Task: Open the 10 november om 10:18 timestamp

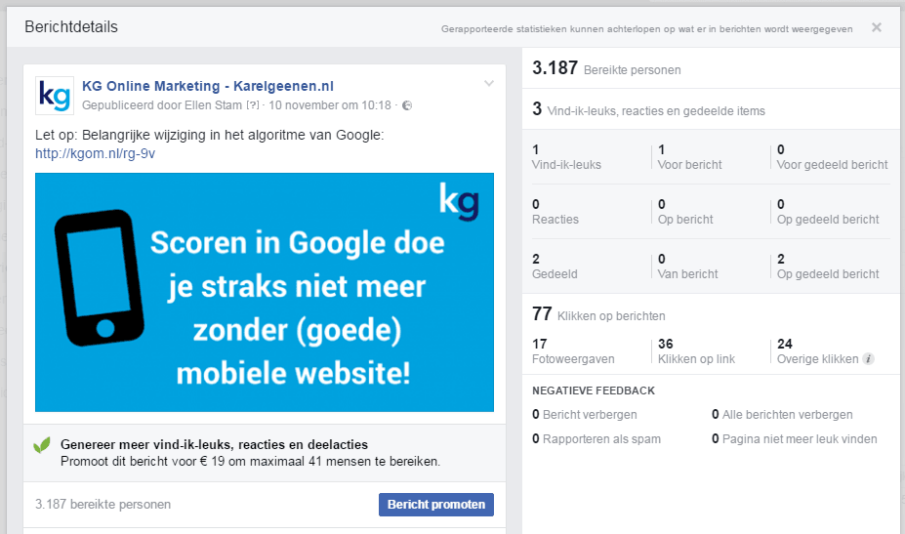Action: tap(330, 105)
